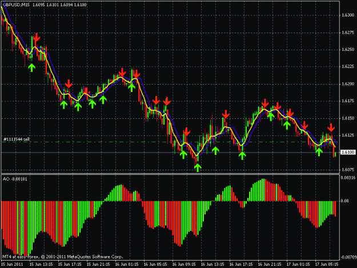This screenshot has height=268, width=357.
Task: Click the #1111544 sell order label
Action: [x=17, y=139]
